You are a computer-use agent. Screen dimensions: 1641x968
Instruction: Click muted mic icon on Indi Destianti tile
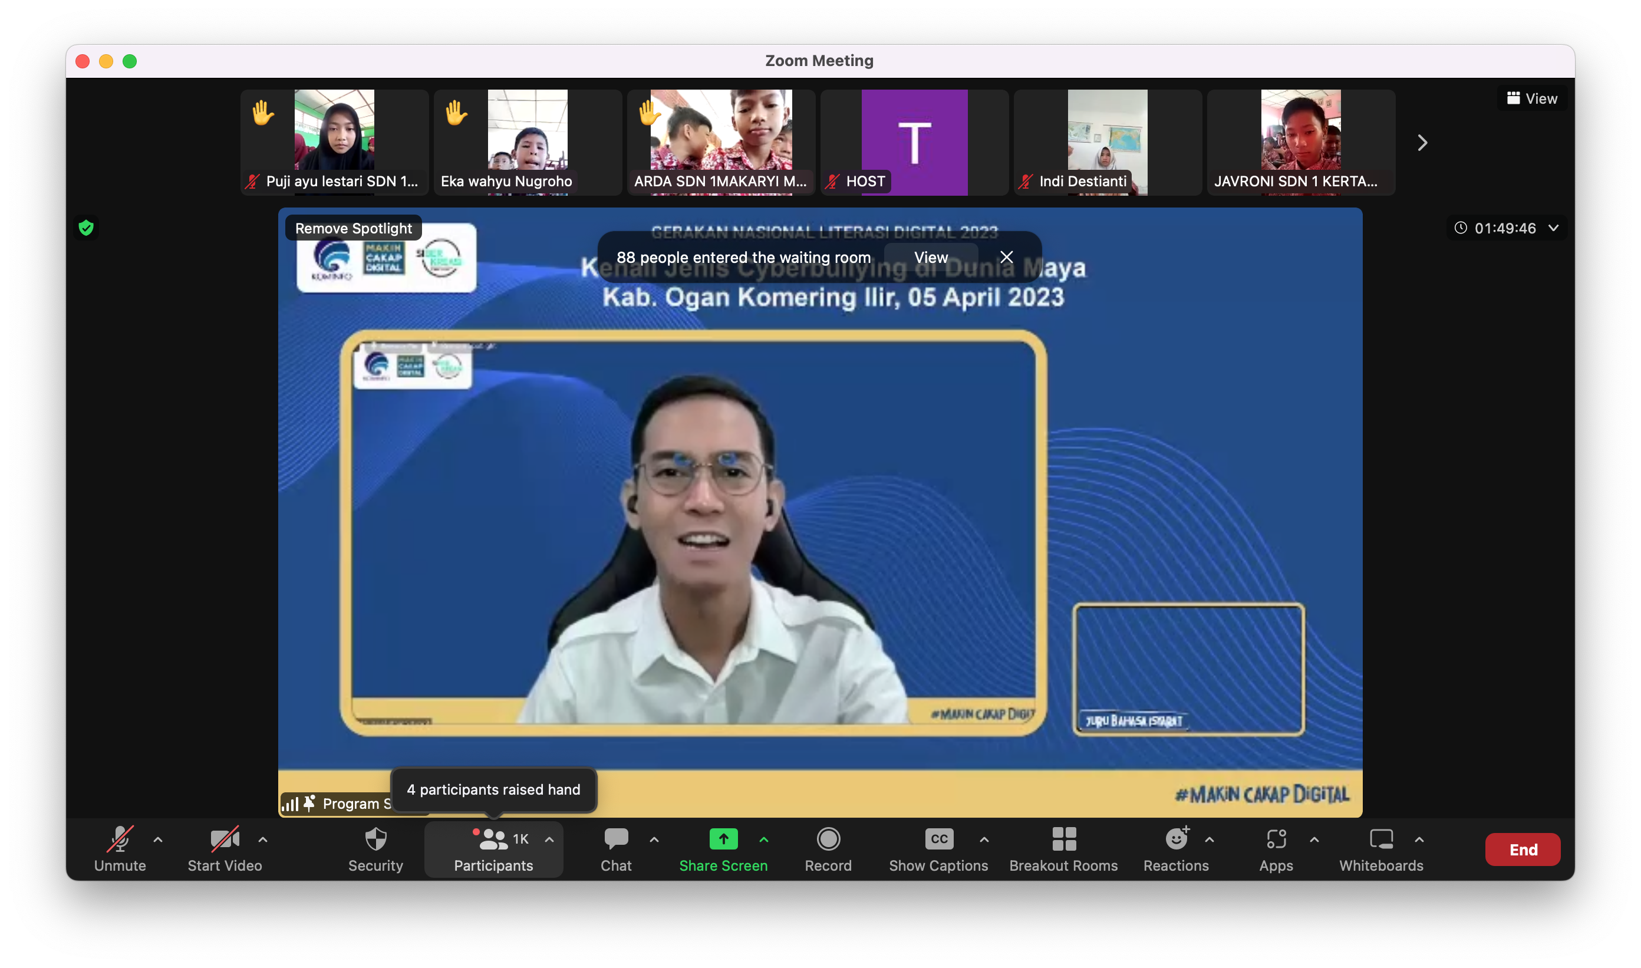[x=1025, y=182]
